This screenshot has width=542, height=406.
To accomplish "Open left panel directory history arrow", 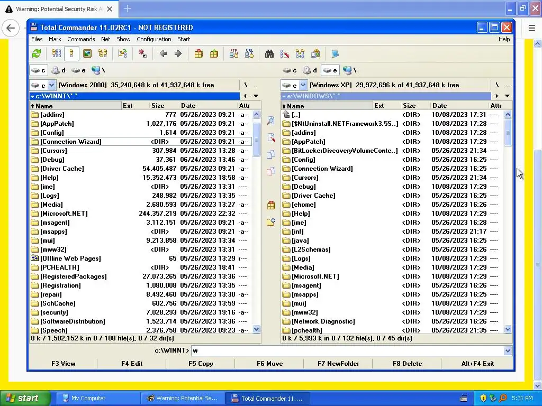I will click(256, 96).
